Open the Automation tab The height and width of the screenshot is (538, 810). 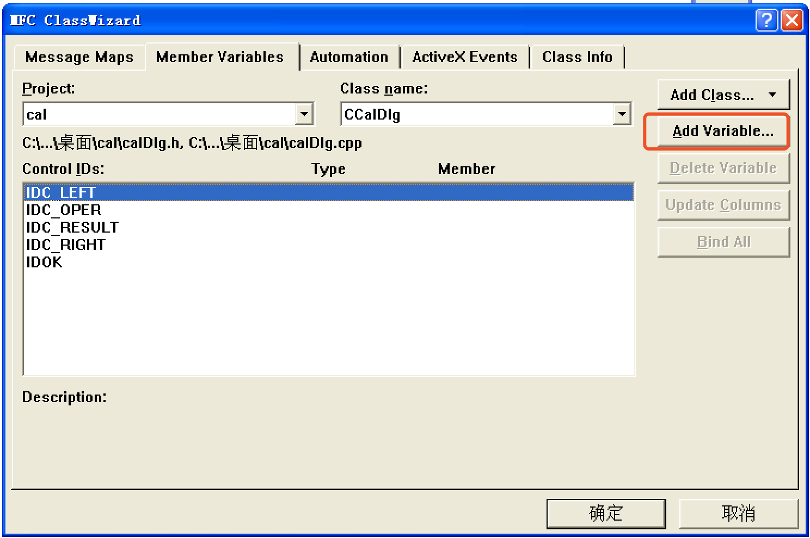coord(349,57)
